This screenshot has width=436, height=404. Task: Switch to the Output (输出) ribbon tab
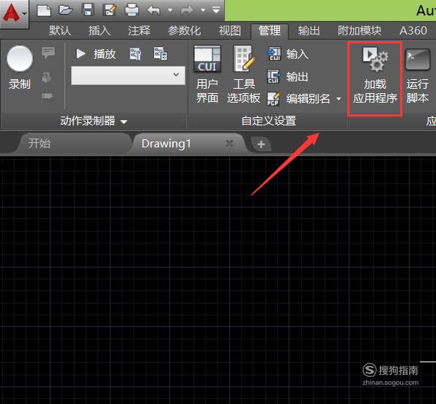308,30
